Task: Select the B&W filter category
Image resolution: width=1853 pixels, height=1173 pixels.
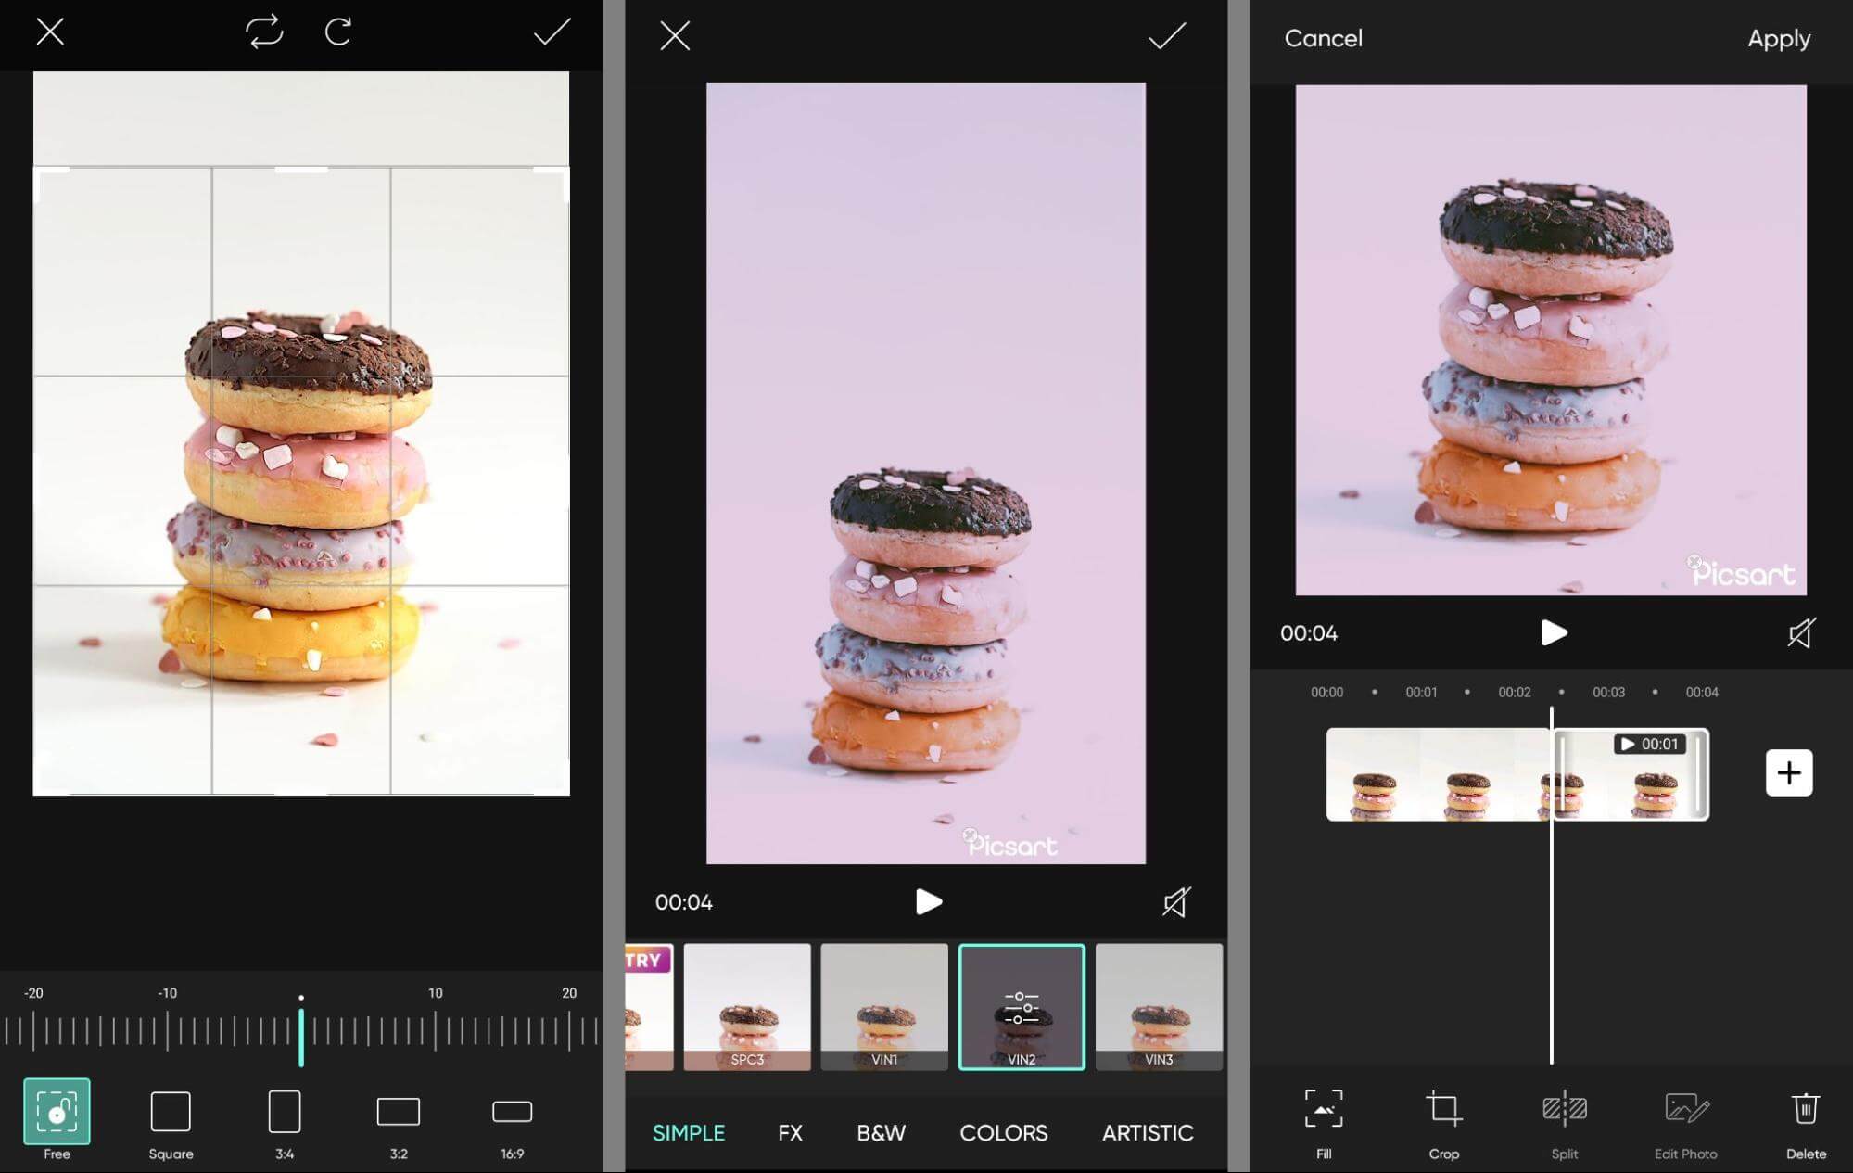Action: click(881, 1132)
